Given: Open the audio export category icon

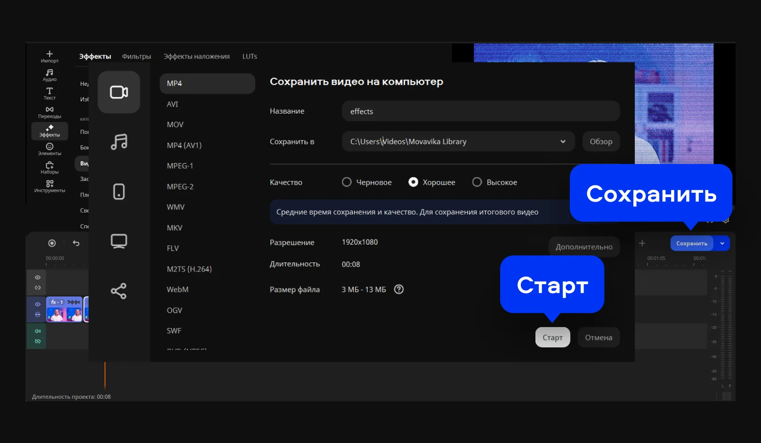Looking at the screenshot, I should (x=119, y=141).
